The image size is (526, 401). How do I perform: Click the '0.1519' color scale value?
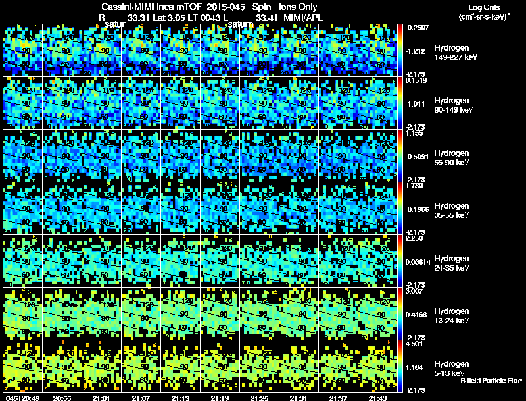click(x=416, y=80)
